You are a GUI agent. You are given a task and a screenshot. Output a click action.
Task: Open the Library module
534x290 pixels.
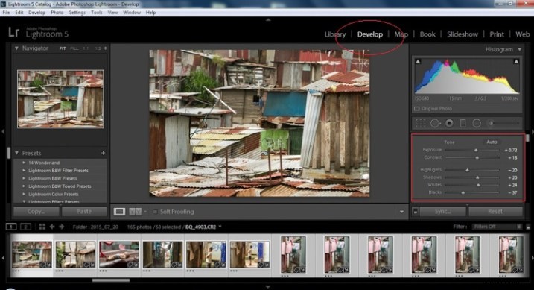point(335,34)
